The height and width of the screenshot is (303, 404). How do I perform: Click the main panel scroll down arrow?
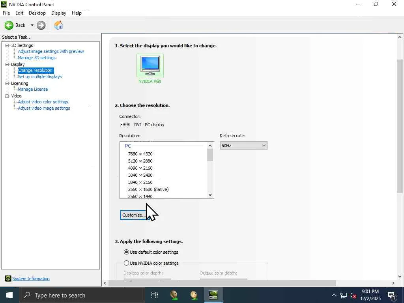[x=400, y=276]
